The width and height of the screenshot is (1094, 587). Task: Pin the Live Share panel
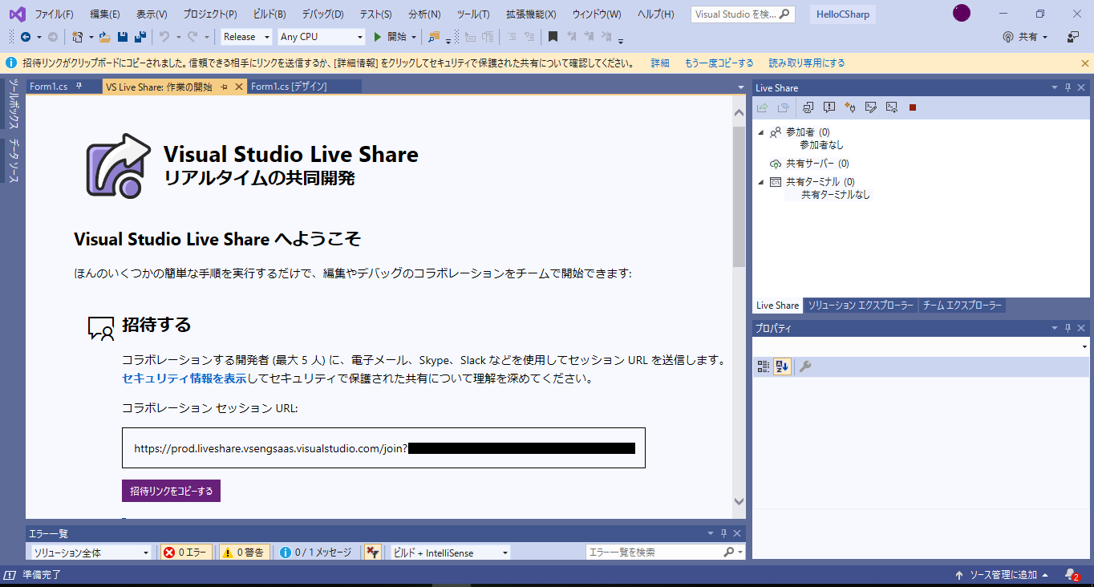pos(1068,88)
